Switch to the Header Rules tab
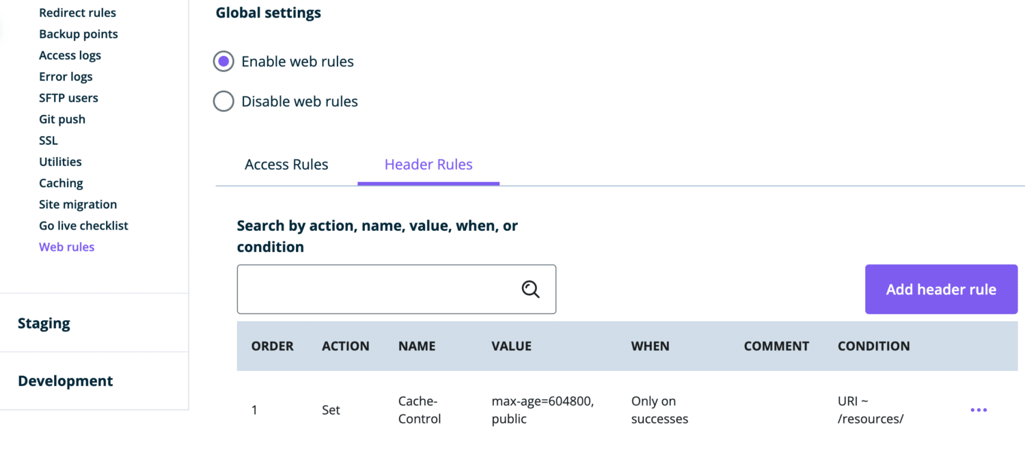The width and height of the screenshot is (1025, 453). (x=428, y=165)
